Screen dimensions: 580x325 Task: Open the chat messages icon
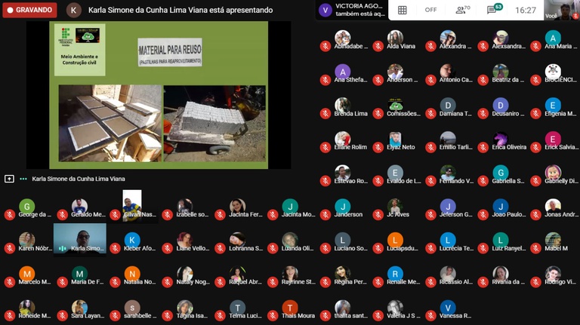coord(494,10)
